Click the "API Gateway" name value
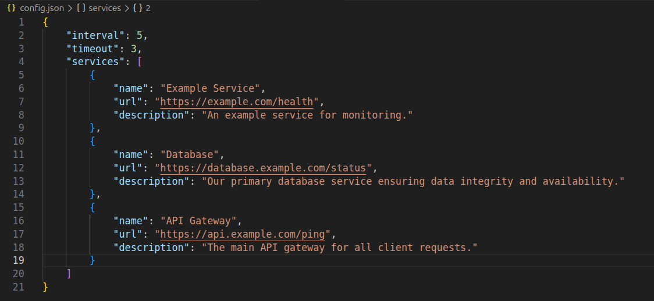 coord(198,221)
